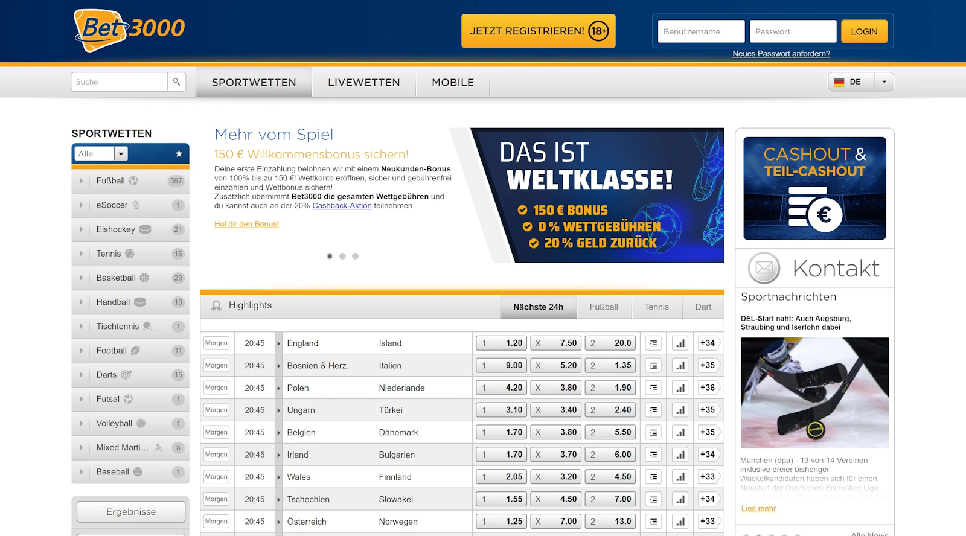966x536 pixels.
Task: Select the third banner carousel dot
Action: (356, 257)
